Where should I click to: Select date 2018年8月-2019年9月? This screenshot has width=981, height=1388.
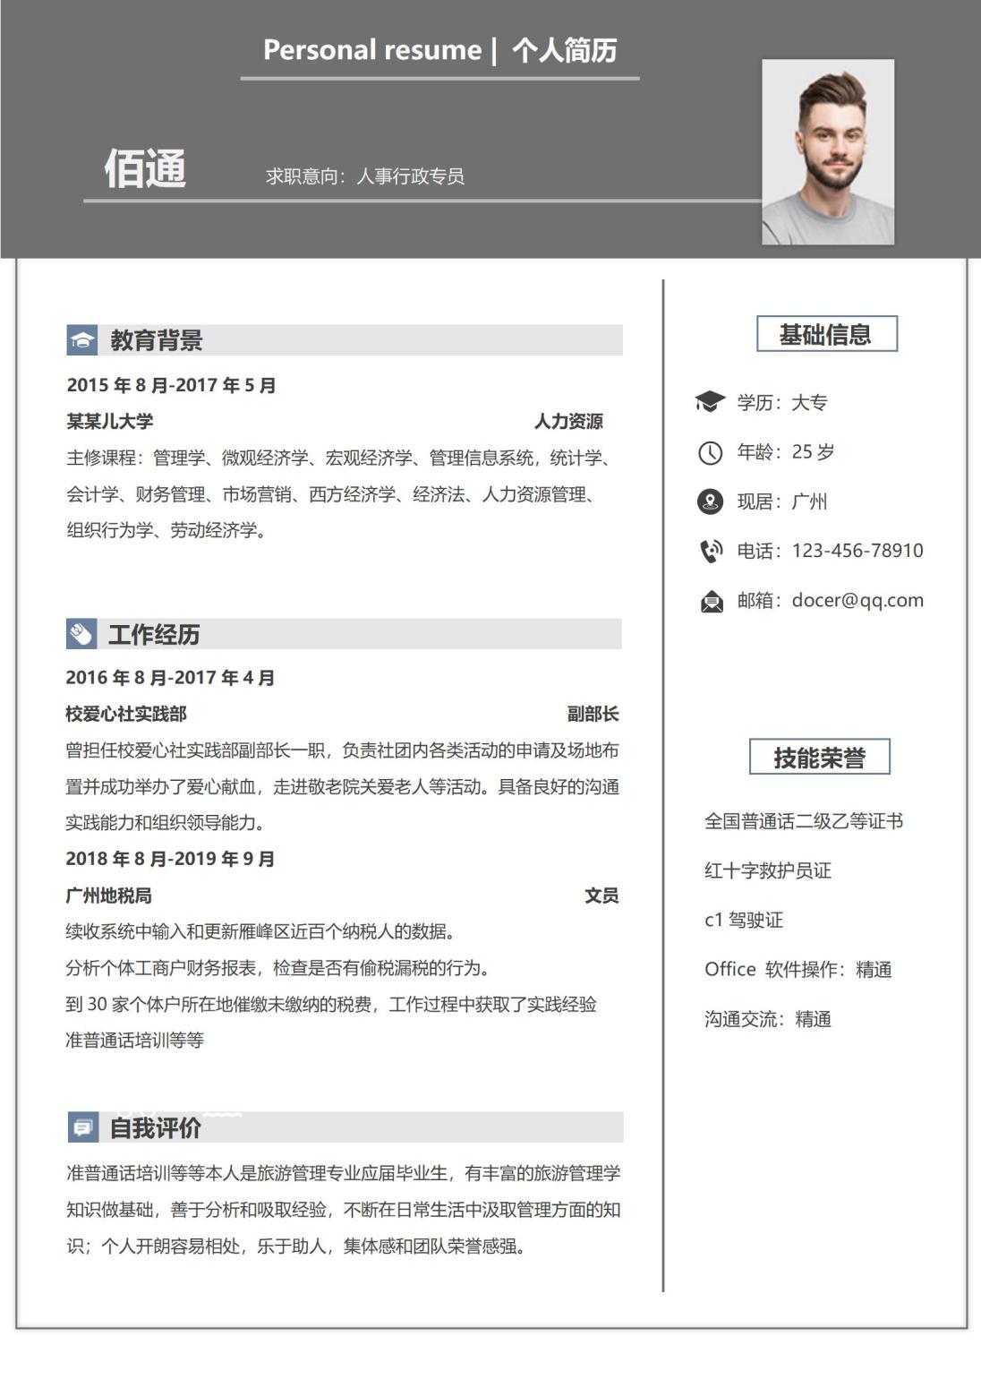(x=170, y=859)
